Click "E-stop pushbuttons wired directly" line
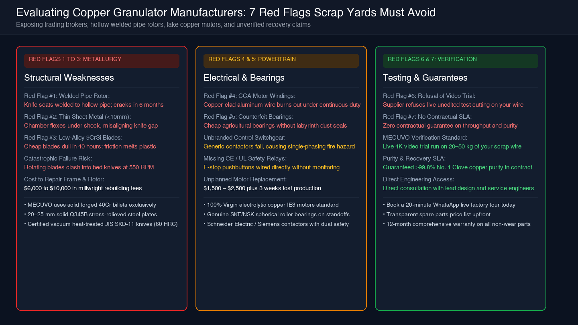Screen dimensions: 578x325 (272, 167)
